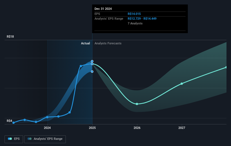Click the Analysts' EPS Range legend swatch
Viewport: 231px width, 146px height.
tap(30, 139)
